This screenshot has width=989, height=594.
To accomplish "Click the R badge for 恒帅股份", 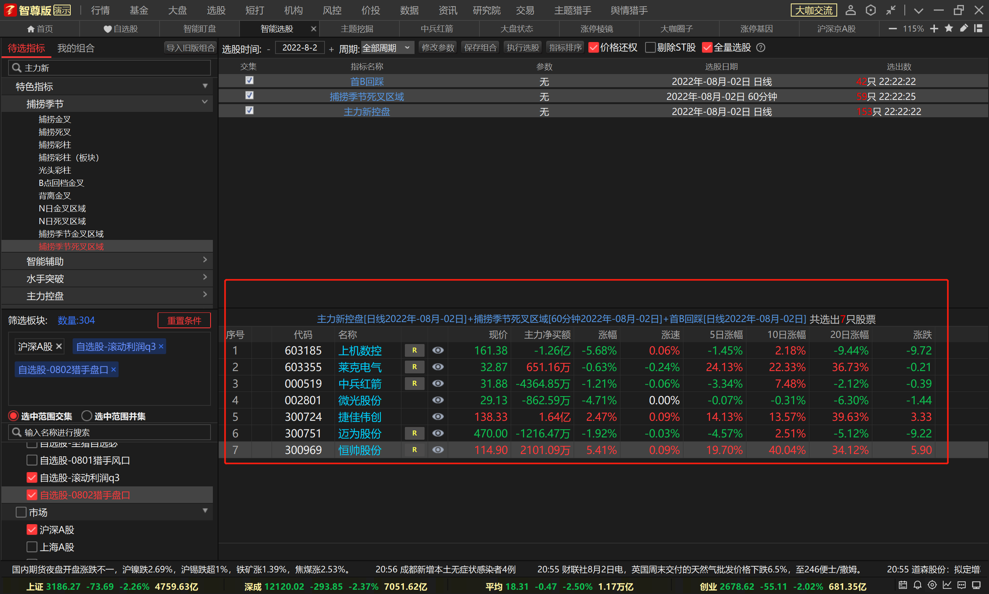I will point(414,449).
